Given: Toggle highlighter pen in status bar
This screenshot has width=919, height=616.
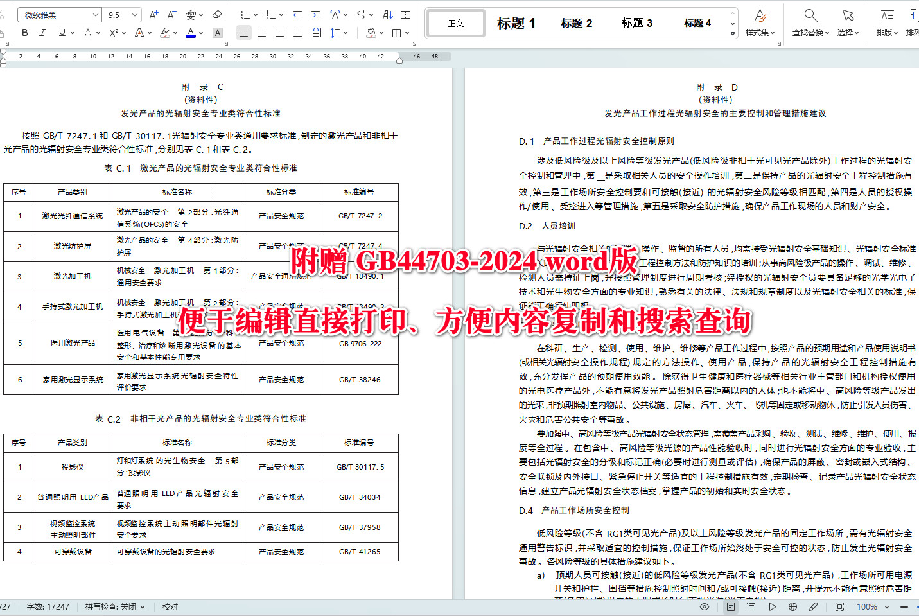Looking at the screenshot, I should tap(813, 606).
